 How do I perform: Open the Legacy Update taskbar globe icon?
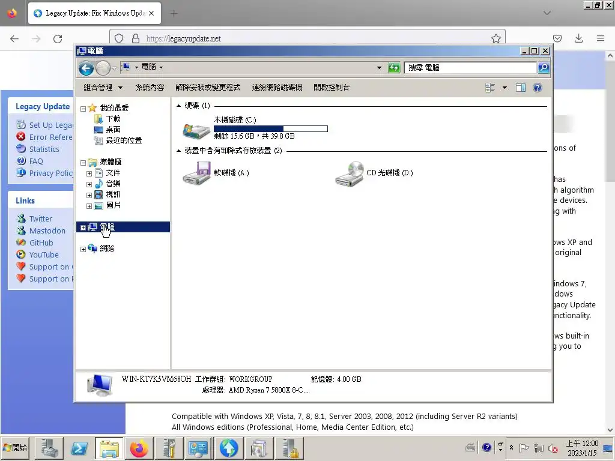point(229,448)
